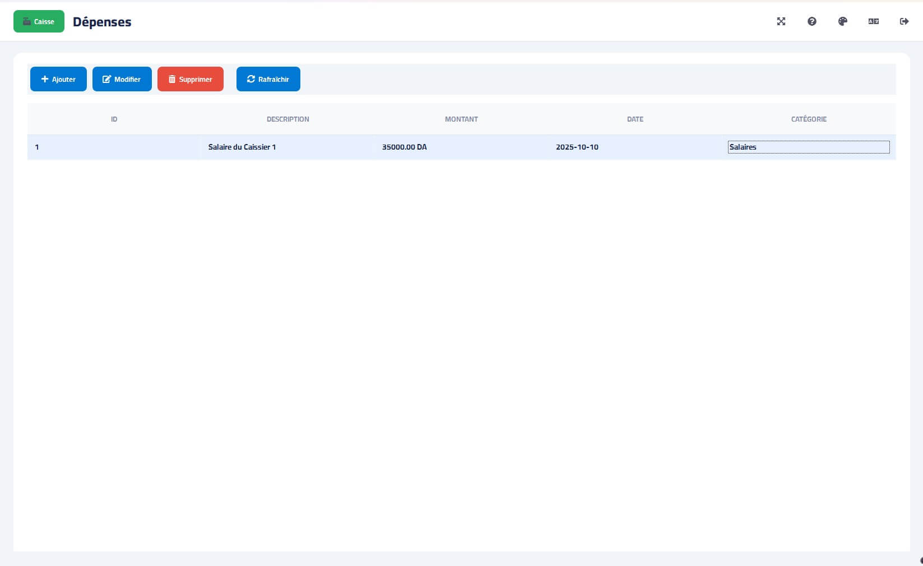Delete the selected expense with Supprimer
Viewport: 923px width, 566px height.
[x=190, y=79]
